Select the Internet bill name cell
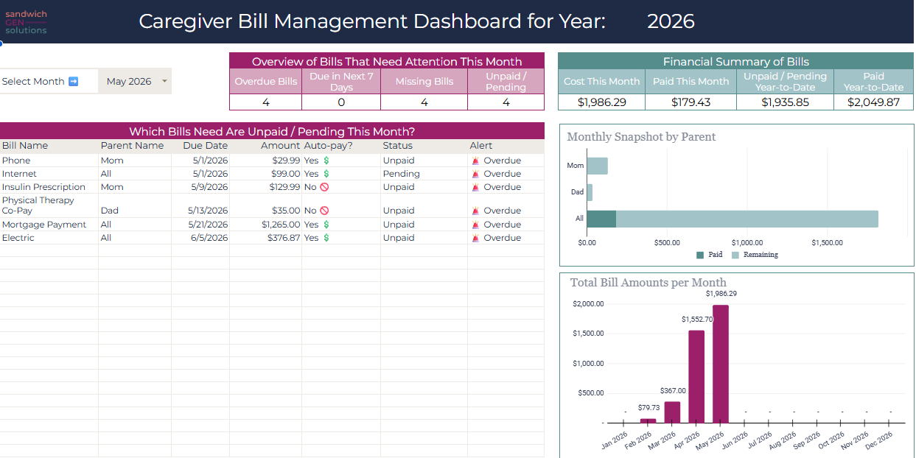 point(49,174)
